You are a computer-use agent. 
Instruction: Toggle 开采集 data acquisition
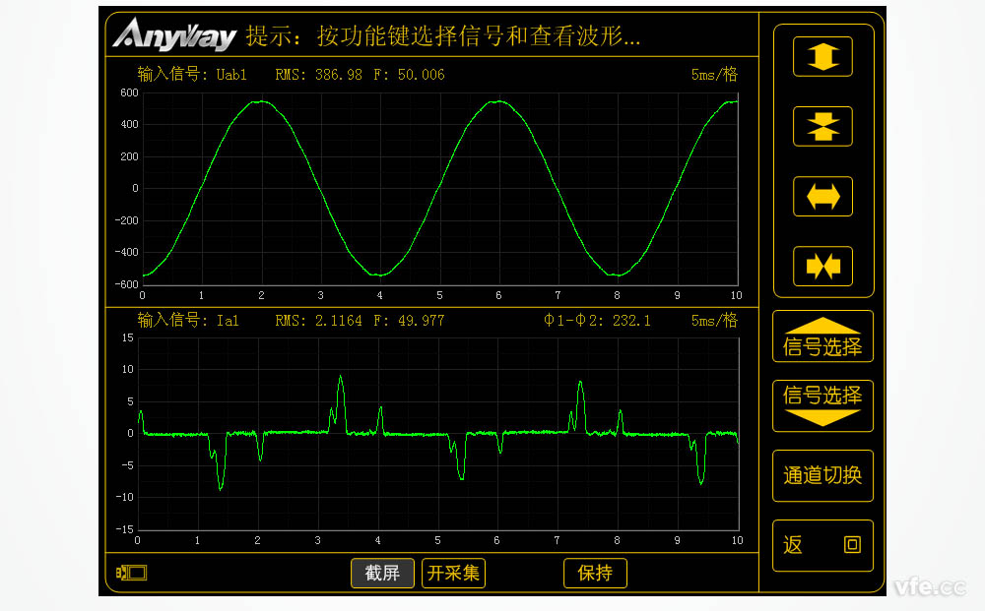tap(453, 573)
